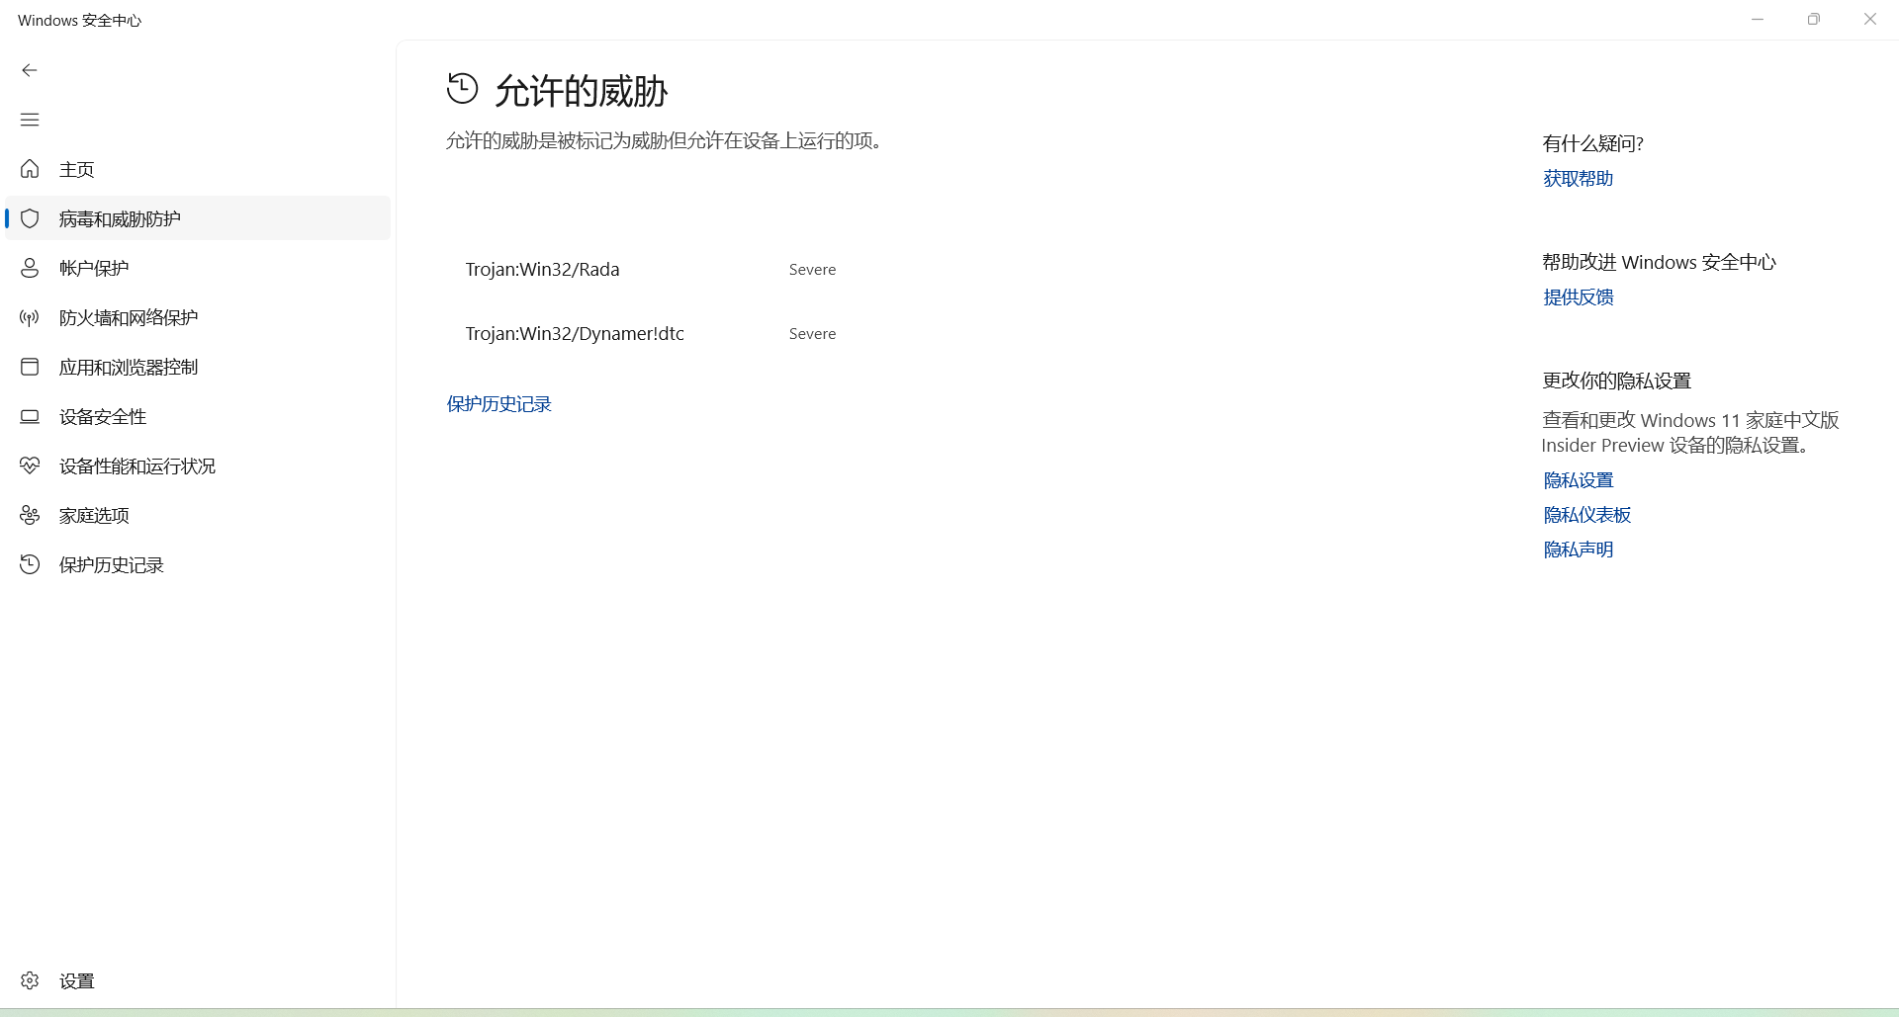Click the person icon for 帐户保护
The image size is (1899, 1017).
click(30, 268)
